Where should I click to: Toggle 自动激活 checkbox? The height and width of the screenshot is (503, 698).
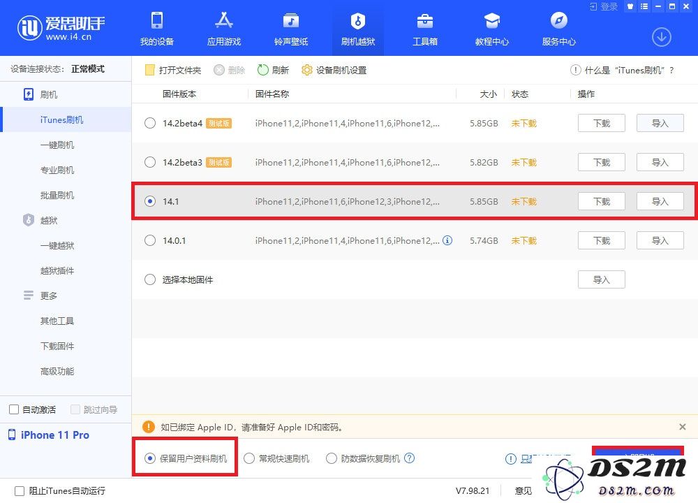(14, 409)
